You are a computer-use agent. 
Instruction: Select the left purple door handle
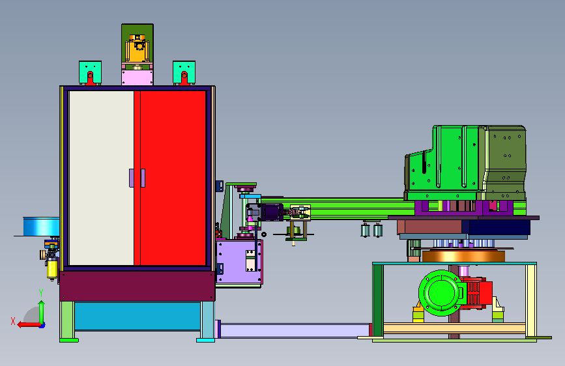(x=132, y=178)
